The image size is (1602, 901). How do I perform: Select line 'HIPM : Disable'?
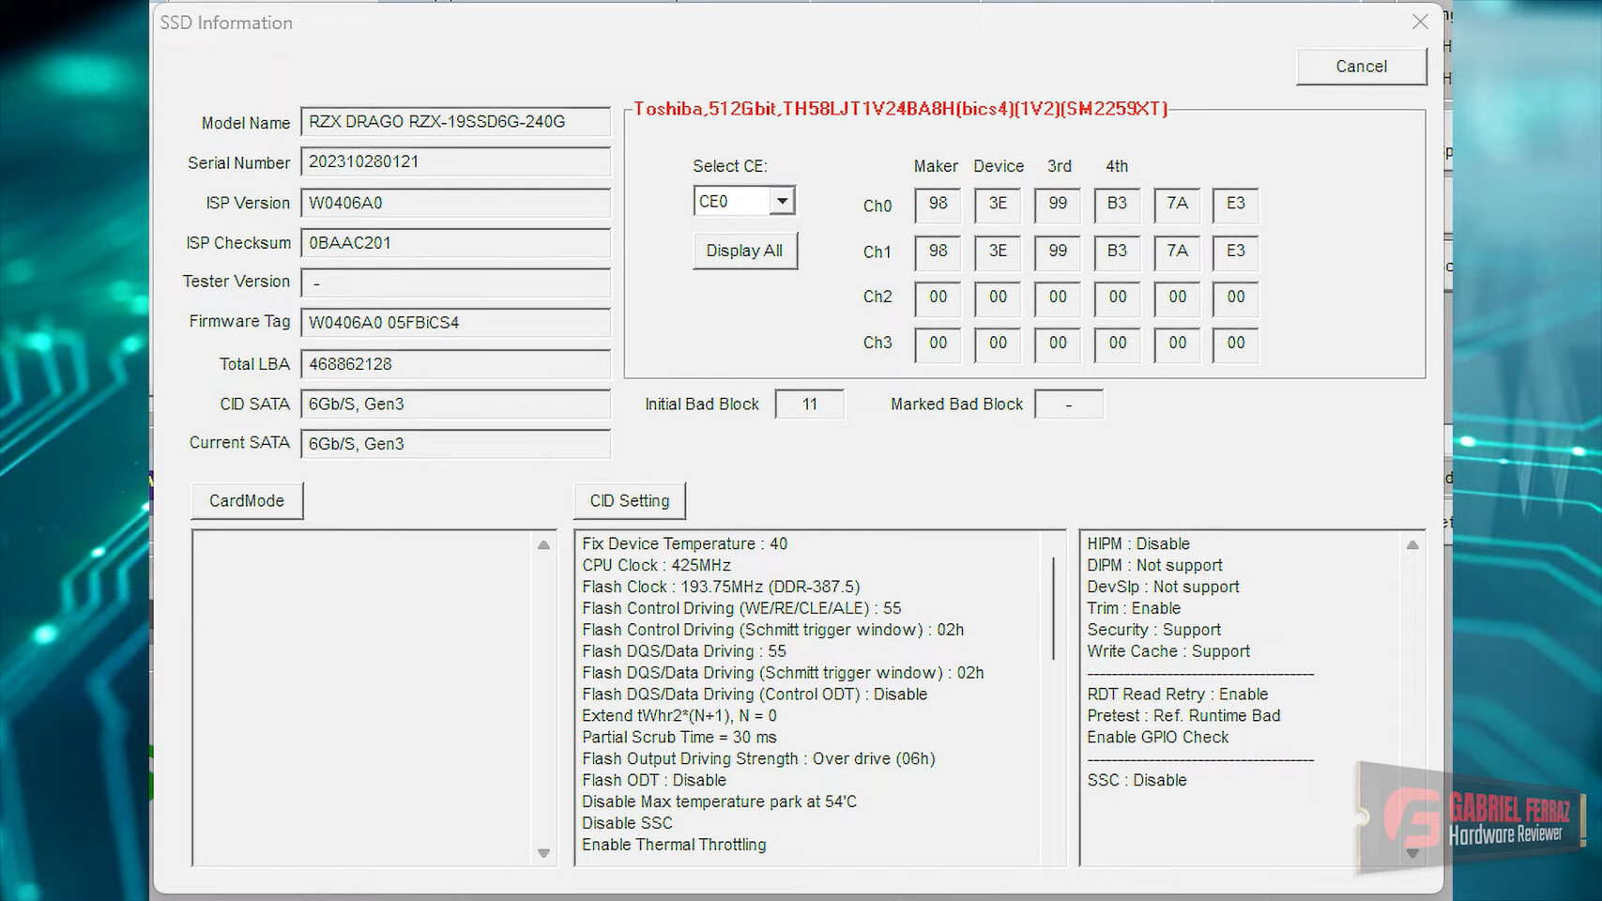click(x=1138, y=543)
